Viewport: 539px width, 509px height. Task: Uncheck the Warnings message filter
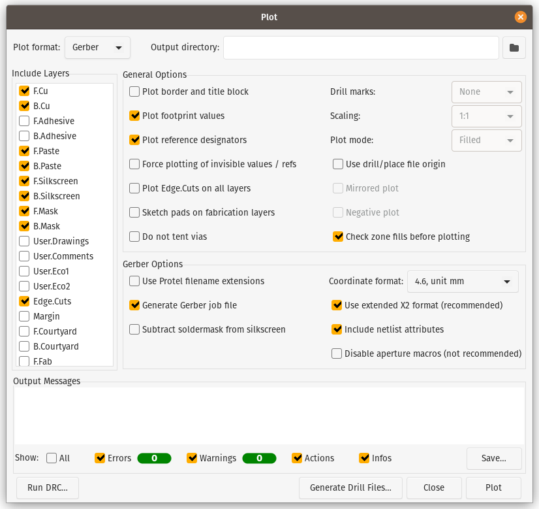click(x=192, y=459)
